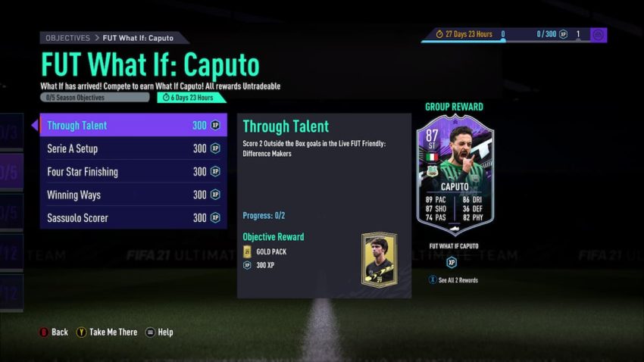Click the left arrow beside Through Talent
The height and width of the screenshot is (362, 644).
(x=35, y=125)
